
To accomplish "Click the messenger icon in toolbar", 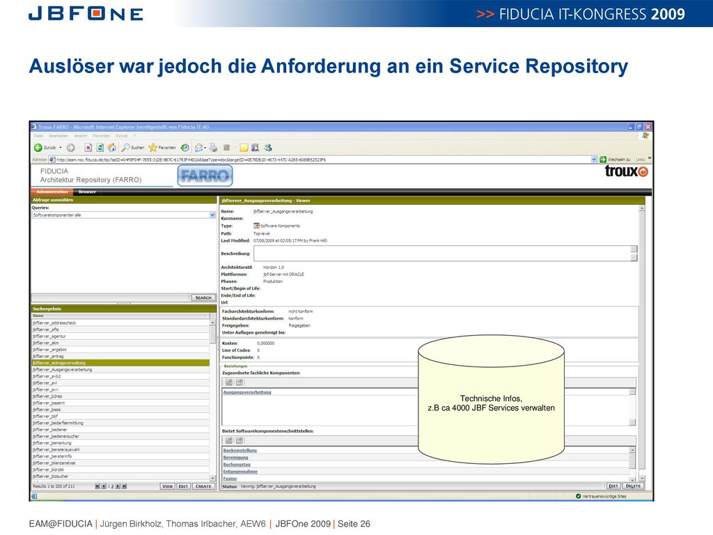I will coord(268,148).
